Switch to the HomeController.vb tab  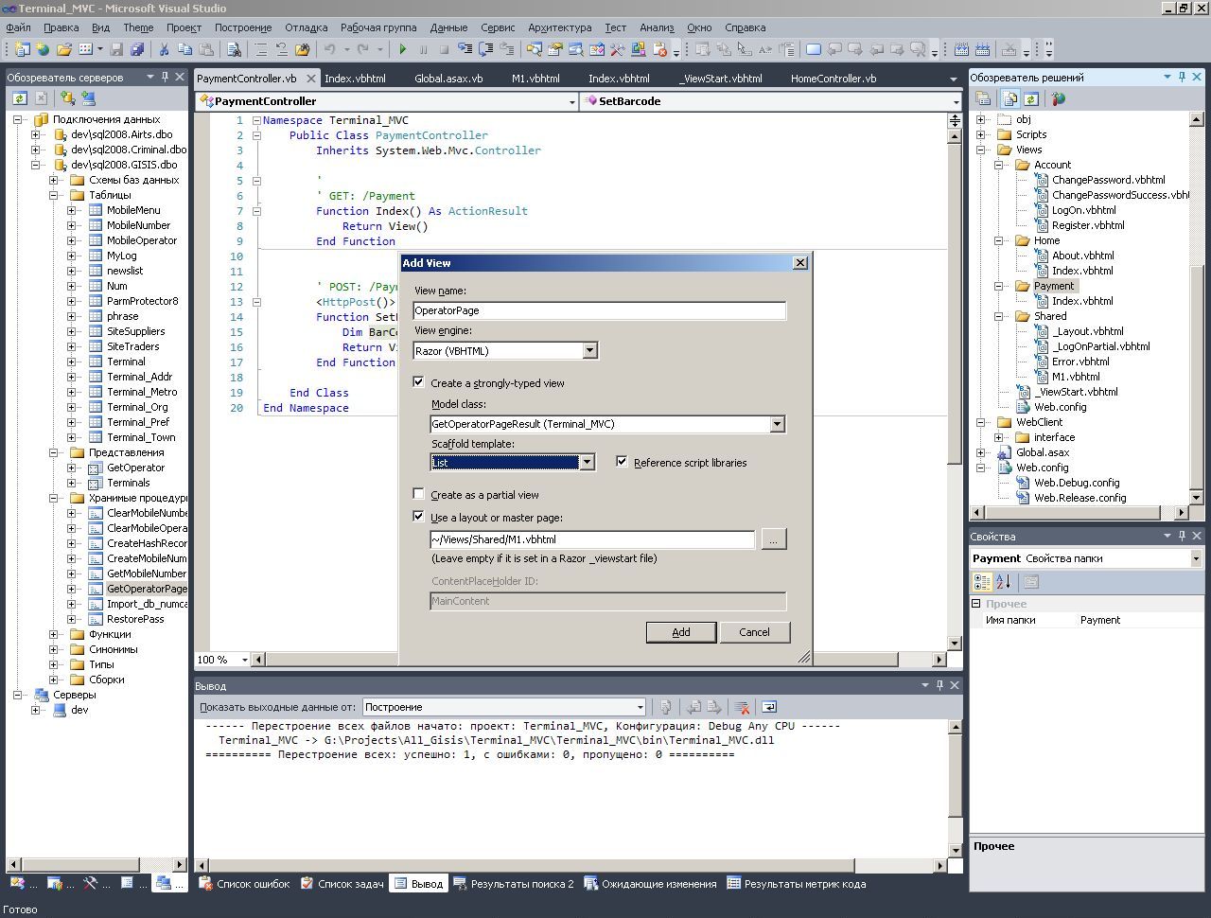tap(834, 79)
